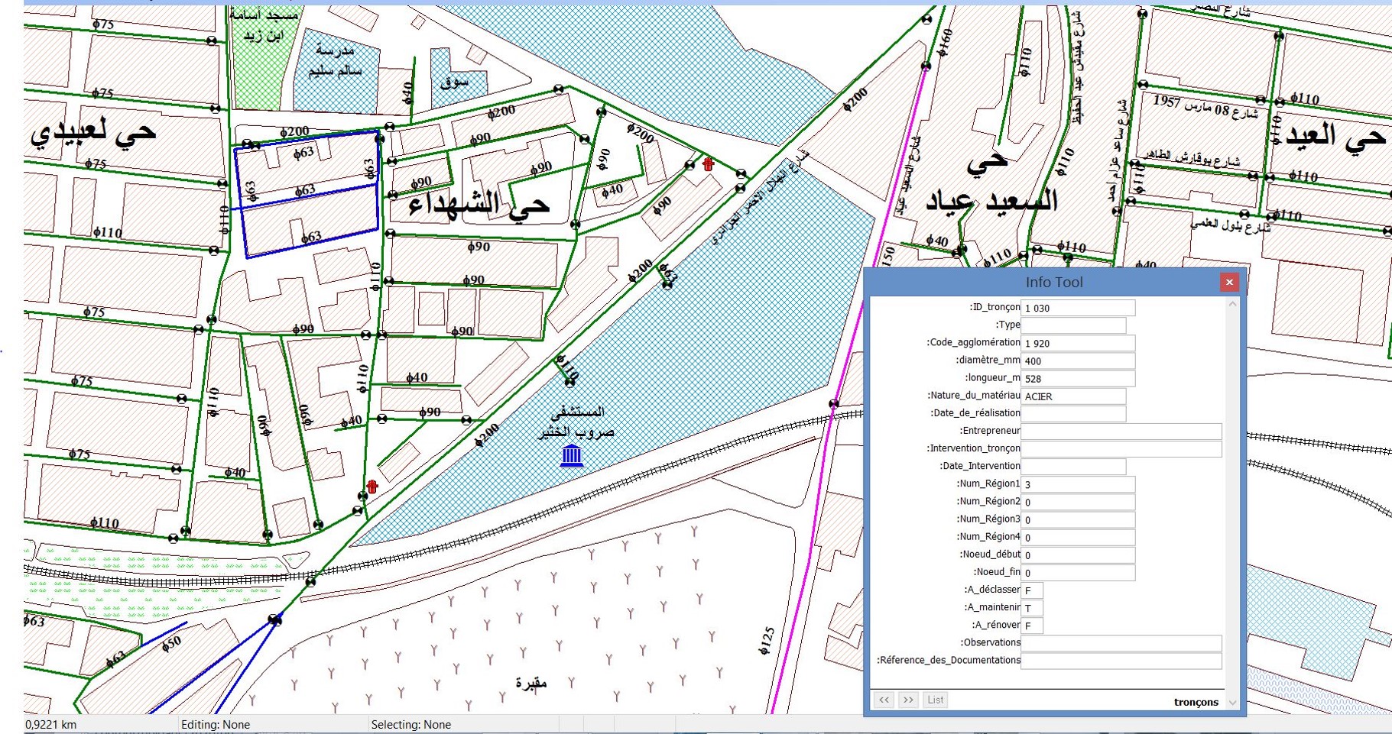Click the diamètre_mm field with 400
This screenshot has width=1392, height=734.
(1077, 361)
